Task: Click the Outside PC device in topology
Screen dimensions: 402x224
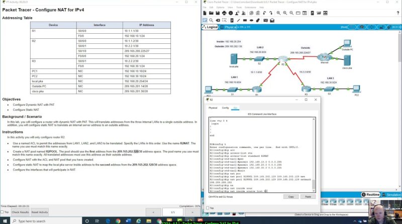Action: (347, 43)
